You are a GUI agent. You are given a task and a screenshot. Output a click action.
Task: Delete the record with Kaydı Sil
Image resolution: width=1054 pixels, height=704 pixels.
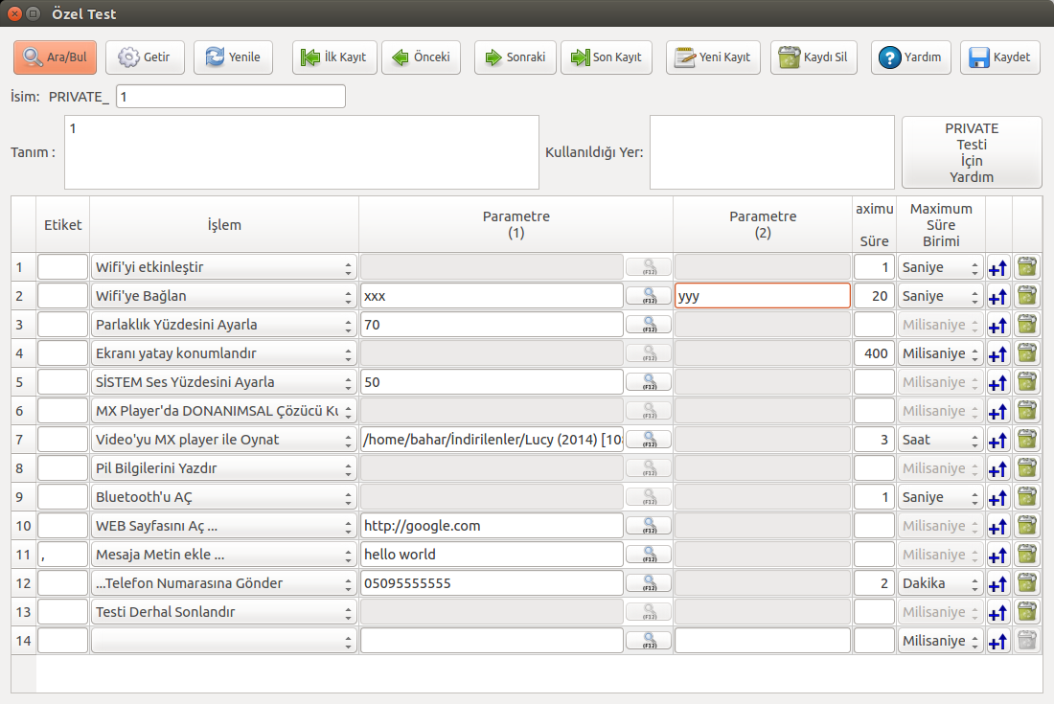[813, 57]
